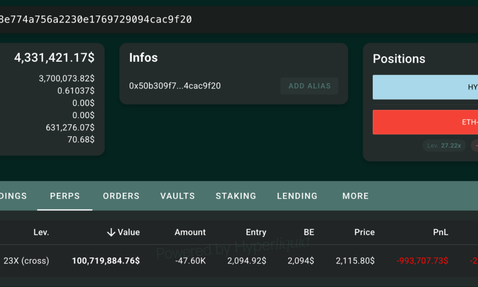Click the BE column header
Viewport: 478px width, 287px height.
pyautogui.click(x=309, y=232)
